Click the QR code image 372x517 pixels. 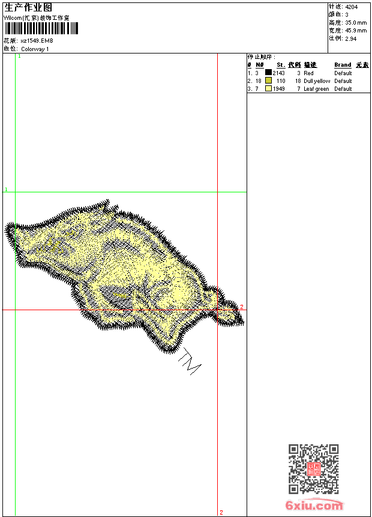point(313,470)
